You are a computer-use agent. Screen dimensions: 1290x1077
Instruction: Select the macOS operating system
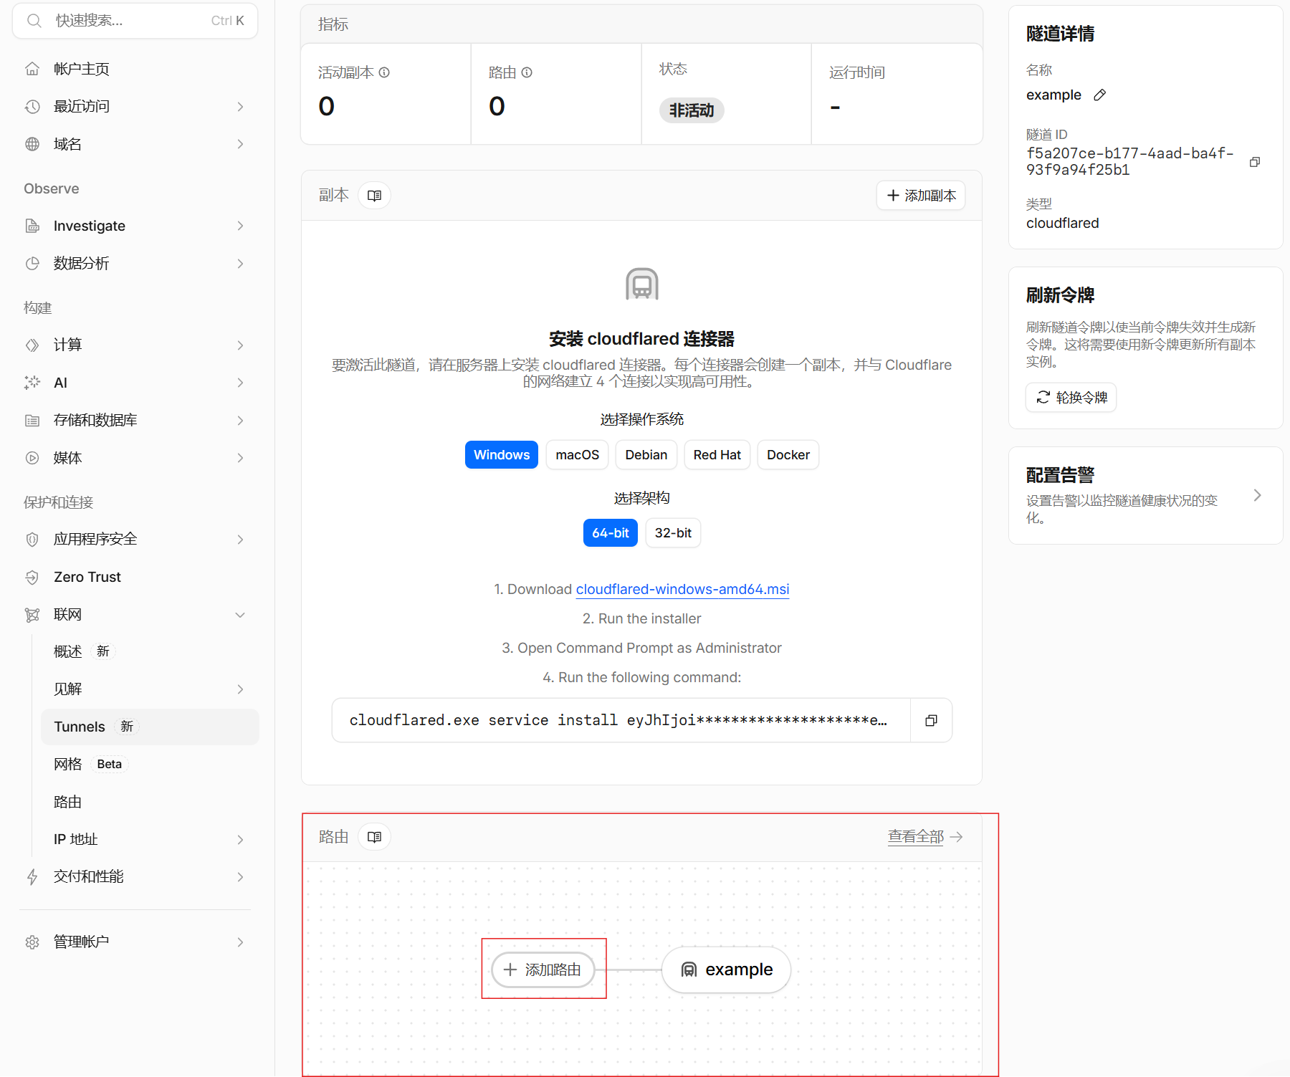click(x=578, y=455)
